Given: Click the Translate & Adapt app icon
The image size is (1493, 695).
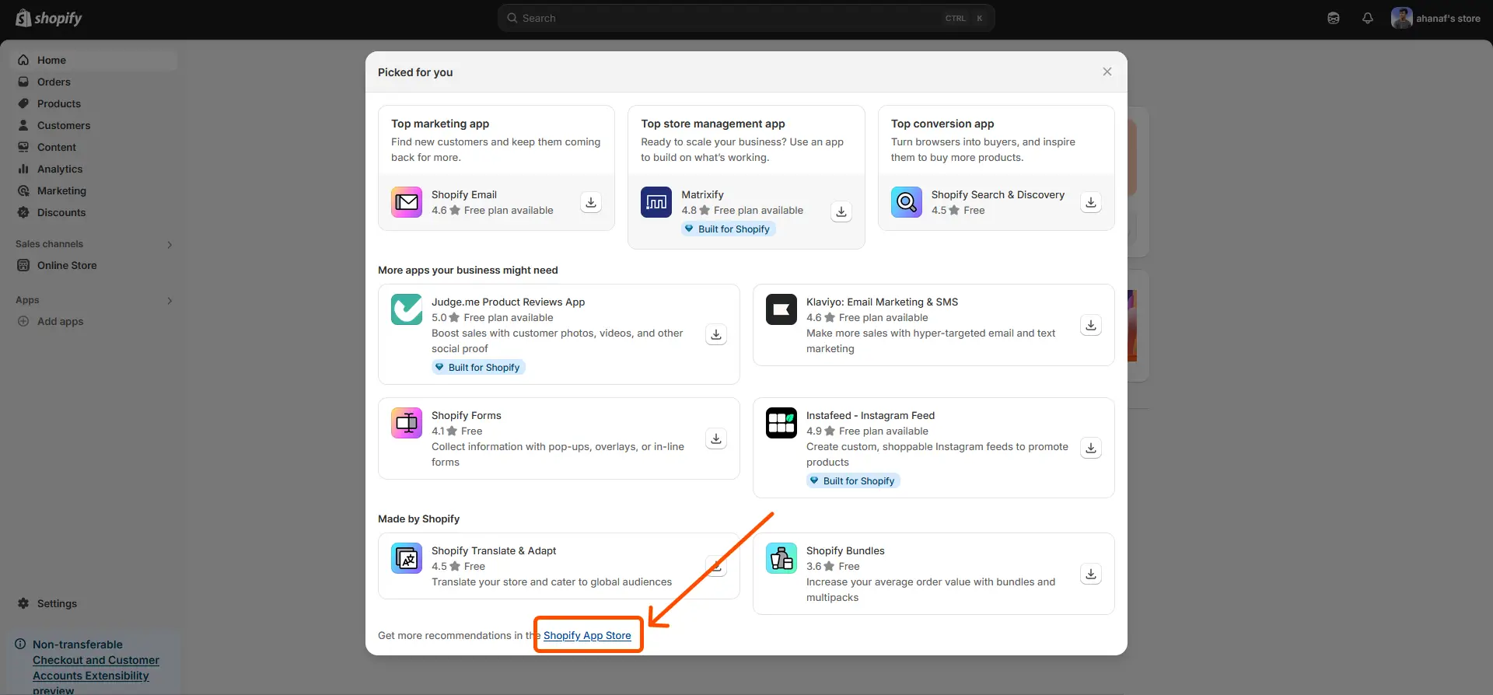Looking at the screenshot, I should click(x=407, y=558).
